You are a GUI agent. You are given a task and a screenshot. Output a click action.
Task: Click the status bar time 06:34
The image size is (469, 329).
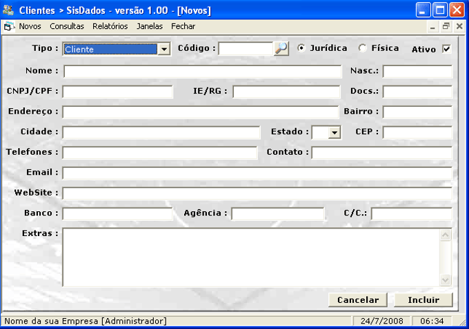(432, 321)
